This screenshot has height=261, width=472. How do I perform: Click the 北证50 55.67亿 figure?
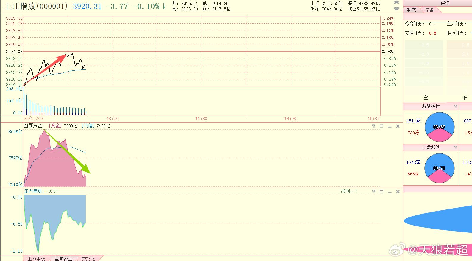click(364, 9)
